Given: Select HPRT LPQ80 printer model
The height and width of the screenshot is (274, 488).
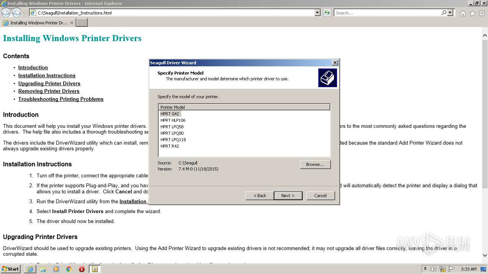Looking at the screenshot, I should 172,133.
